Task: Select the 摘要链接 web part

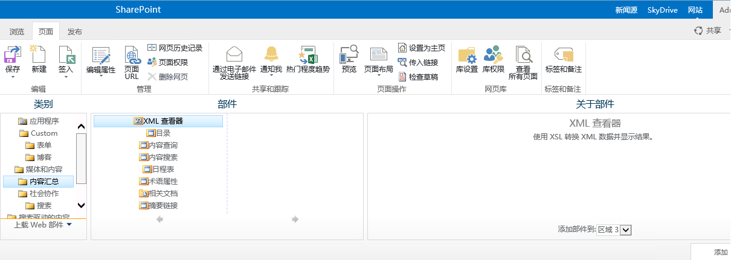Action: 158,206
